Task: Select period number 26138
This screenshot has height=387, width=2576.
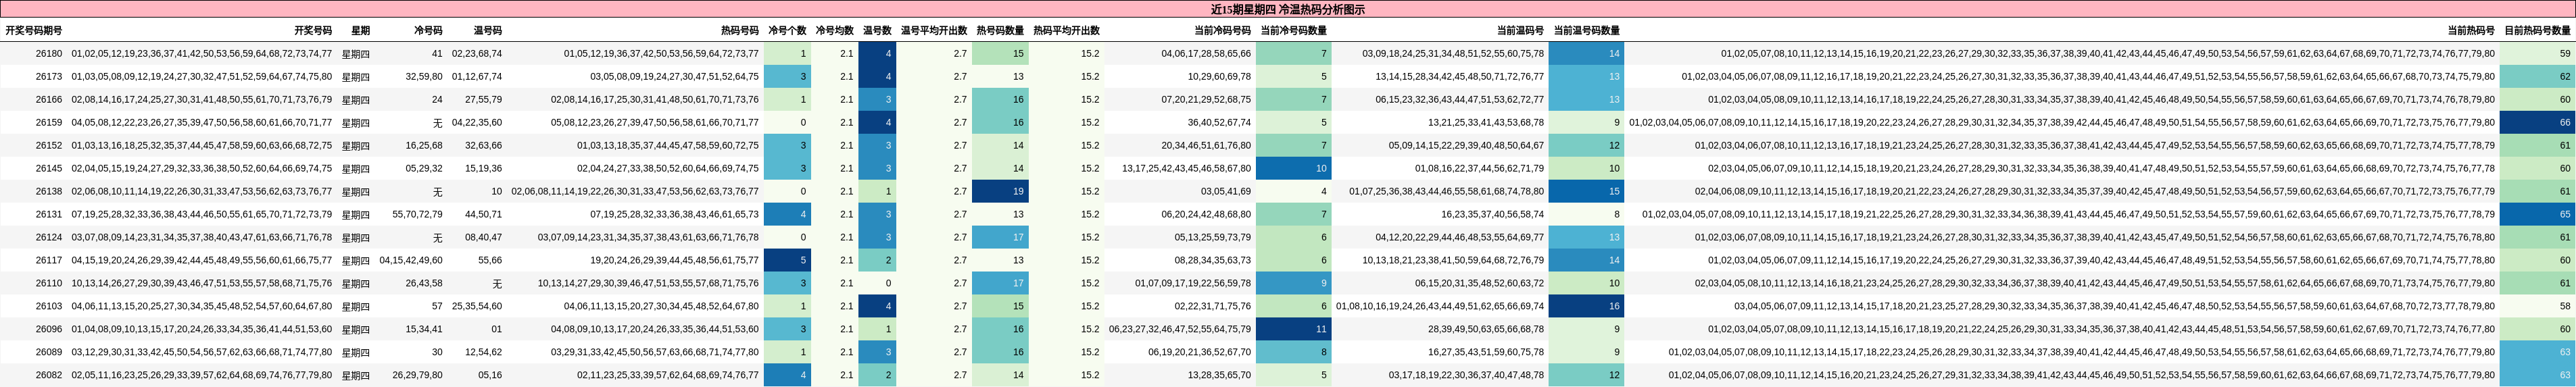Action: (x=48, y=192)
